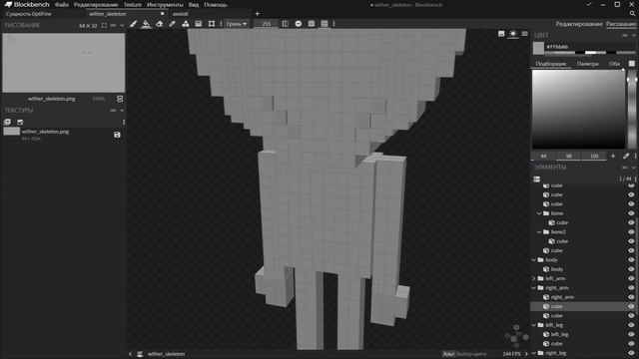
Task: Select the Оба color tab
Action: pos(614,64)
